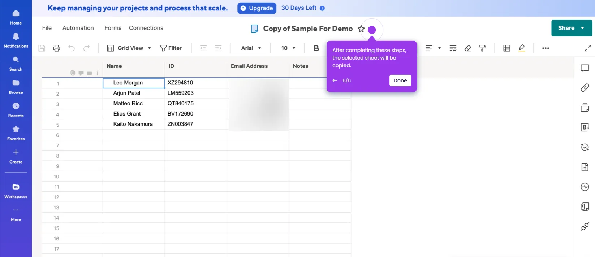The height and width of the screenshot is (257, 595).
Task: Print the sheet
Action: pos(57,48)
